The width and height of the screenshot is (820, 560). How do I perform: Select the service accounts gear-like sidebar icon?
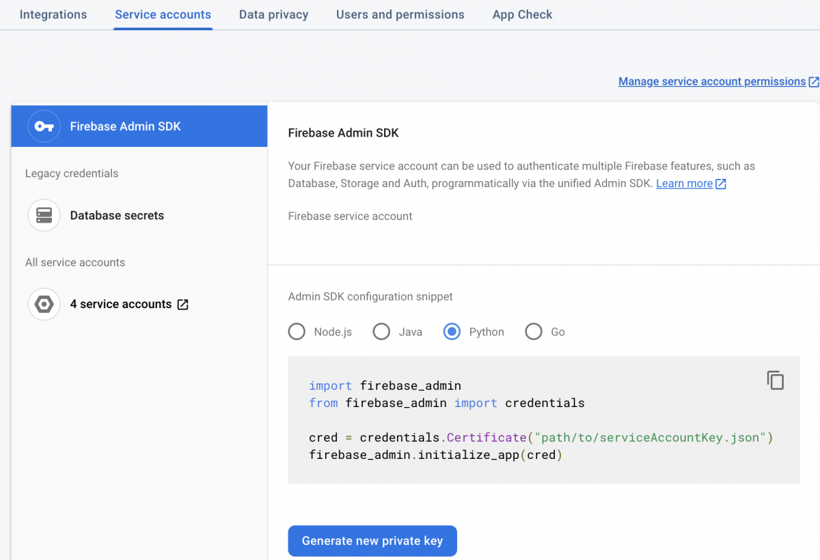pos(44,304)
